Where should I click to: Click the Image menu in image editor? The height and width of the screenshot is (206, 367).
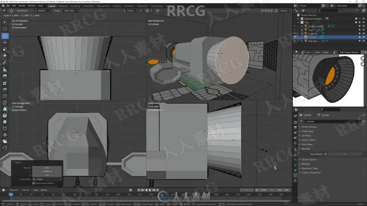[x=325, y=52]
